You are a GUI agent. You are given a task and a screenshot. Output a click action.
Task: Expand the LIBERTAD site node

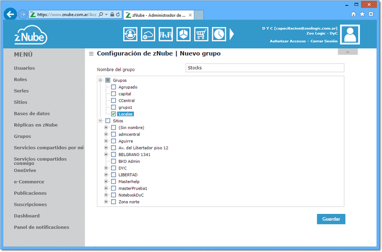pos(106,175)
